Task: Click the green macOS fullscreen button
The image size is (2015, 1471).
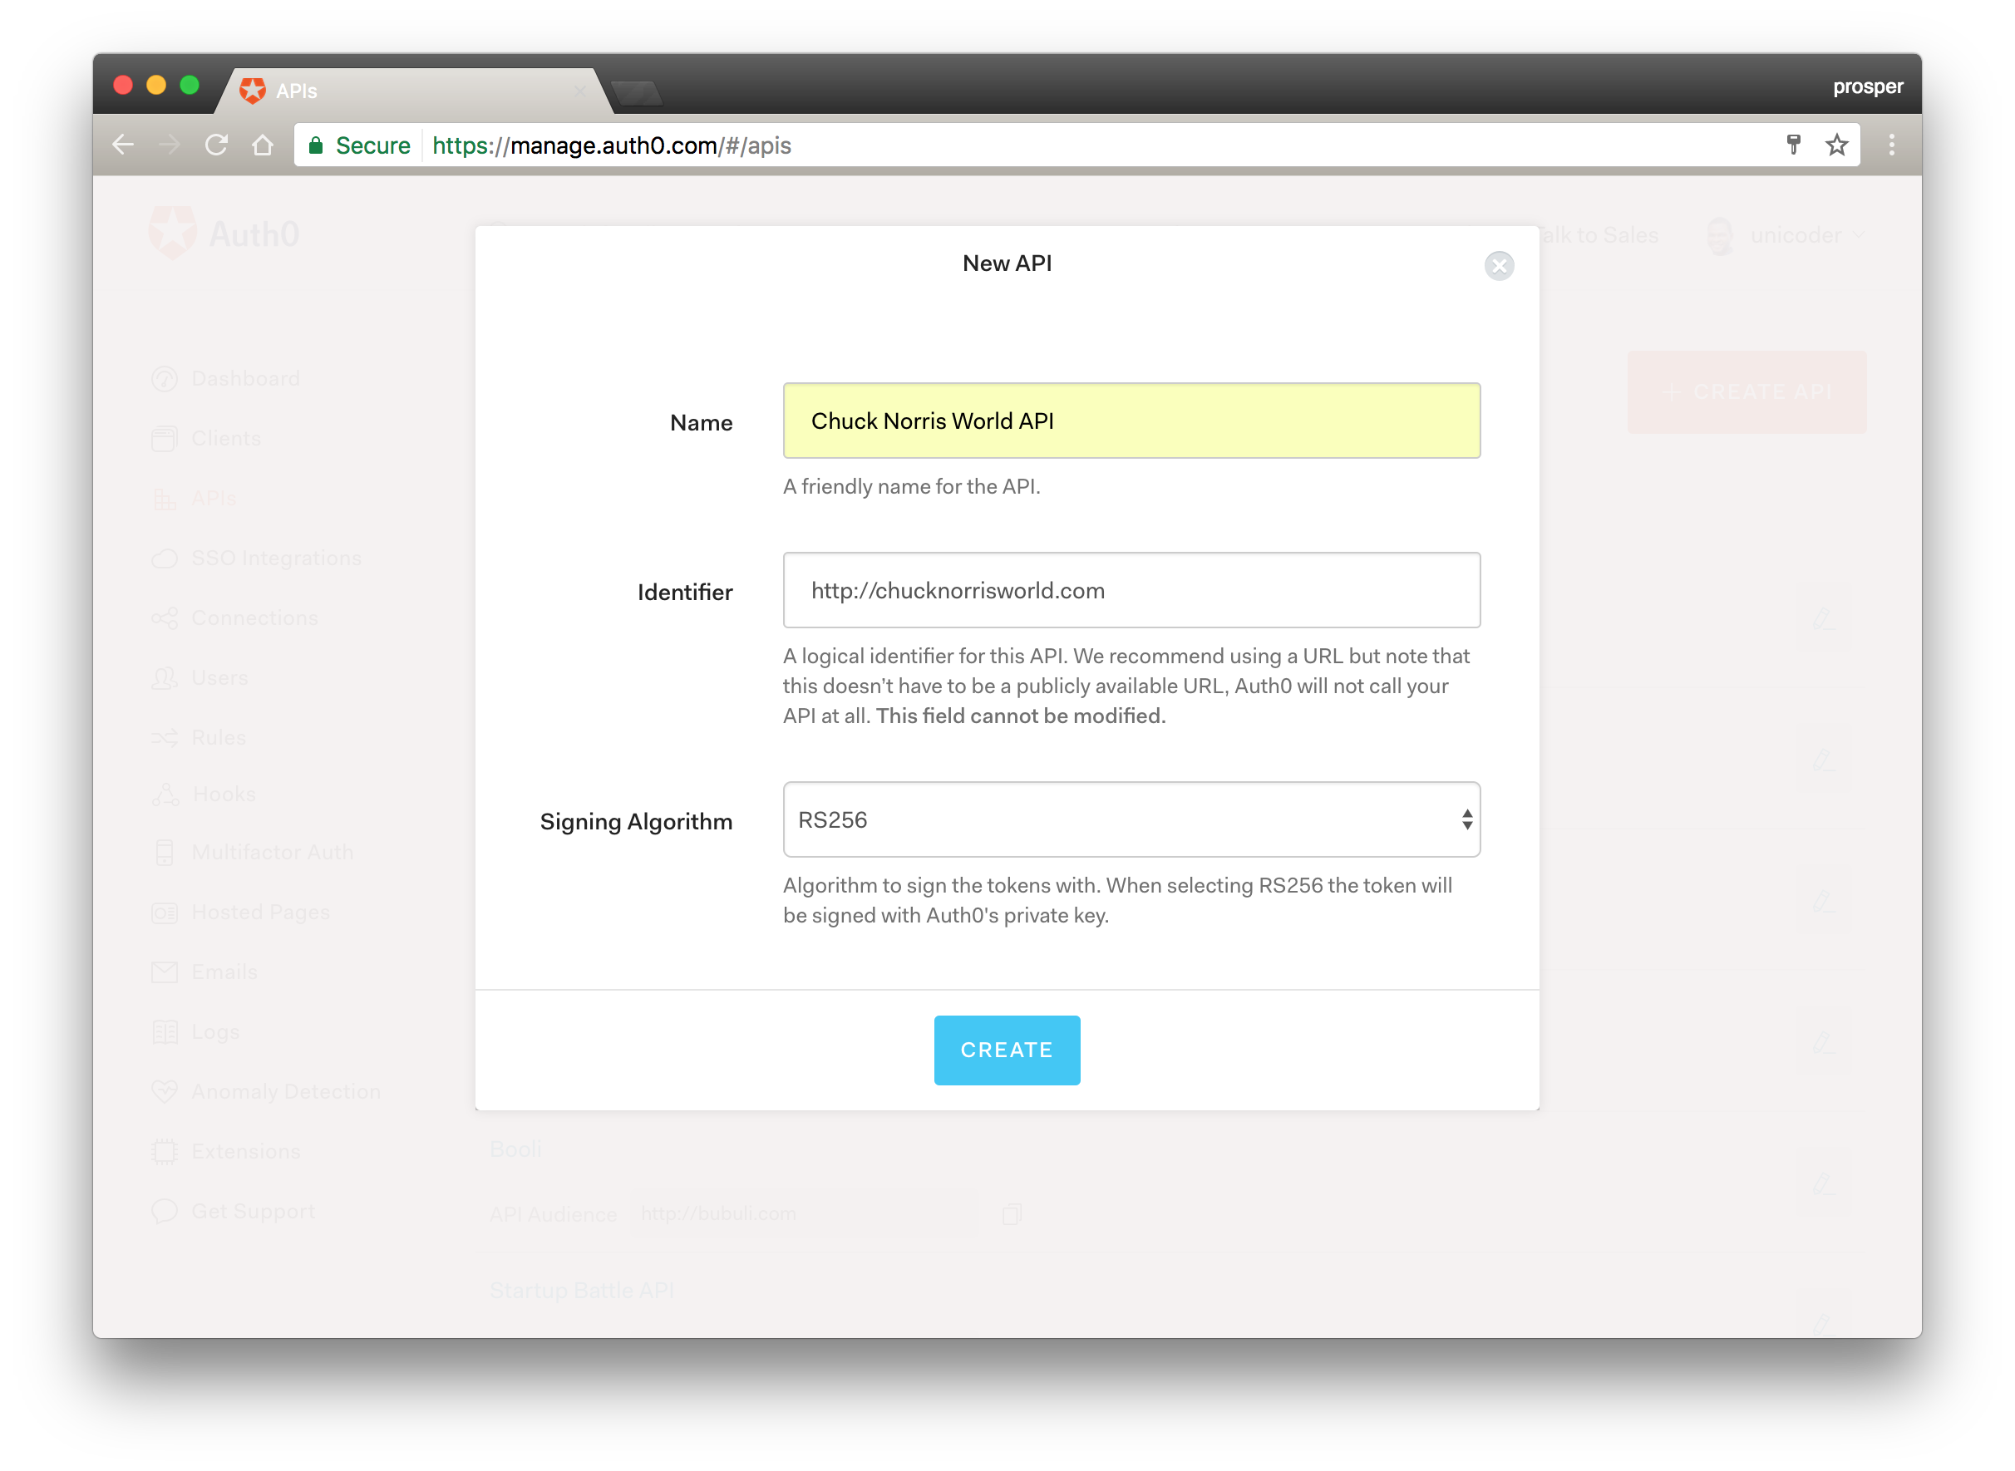Action: click(189, 86)
